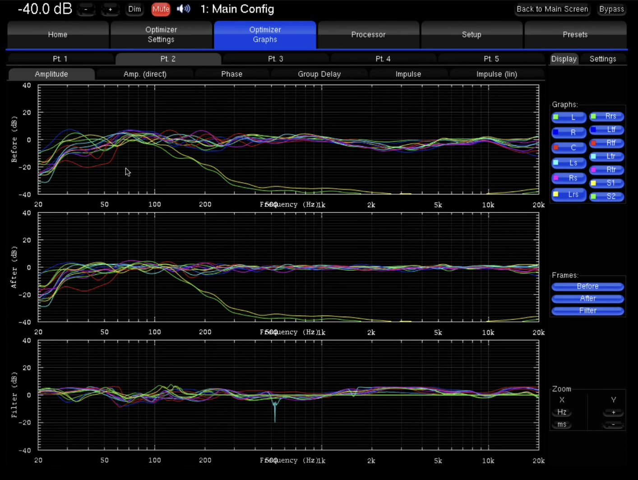
Task: Toggle the Mute button
Action: click(161, 9)
